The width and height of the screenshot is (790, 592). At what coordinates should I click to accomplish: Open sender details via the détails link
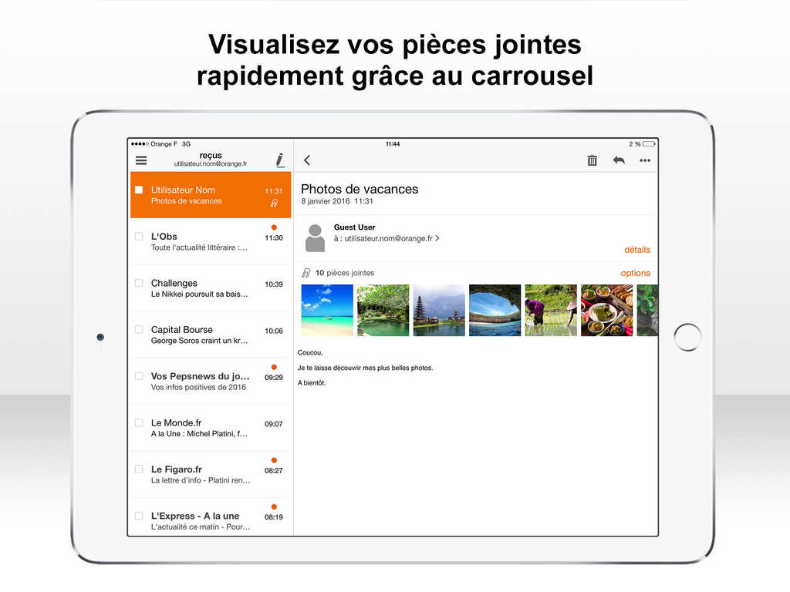(637, 249)
